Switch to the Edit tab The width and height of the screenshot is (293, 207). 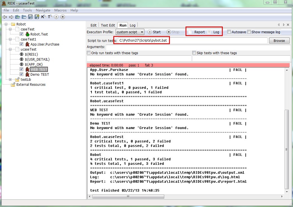point(93,25)
